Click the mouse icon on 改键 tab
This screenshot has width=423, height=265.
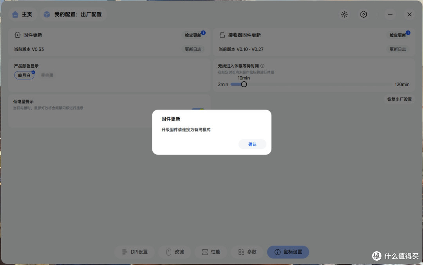tap(168, 252)
